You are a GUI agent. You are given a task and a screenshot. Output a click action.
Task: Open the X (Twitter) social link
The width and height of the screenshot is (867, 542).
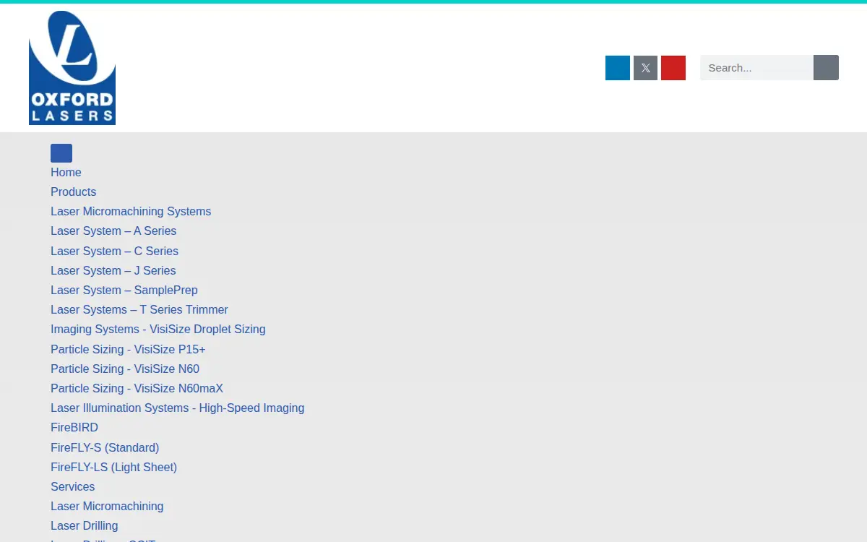point(646,68)
